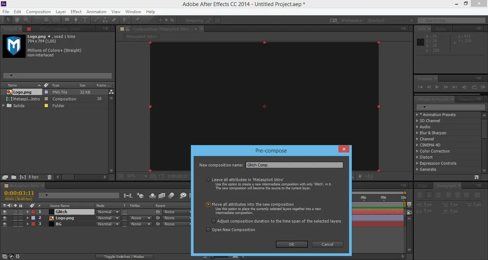Toggle Preserve Transparency box for the Glitch layer
Viewport: 488px width, 260px height.
(125, 212)
